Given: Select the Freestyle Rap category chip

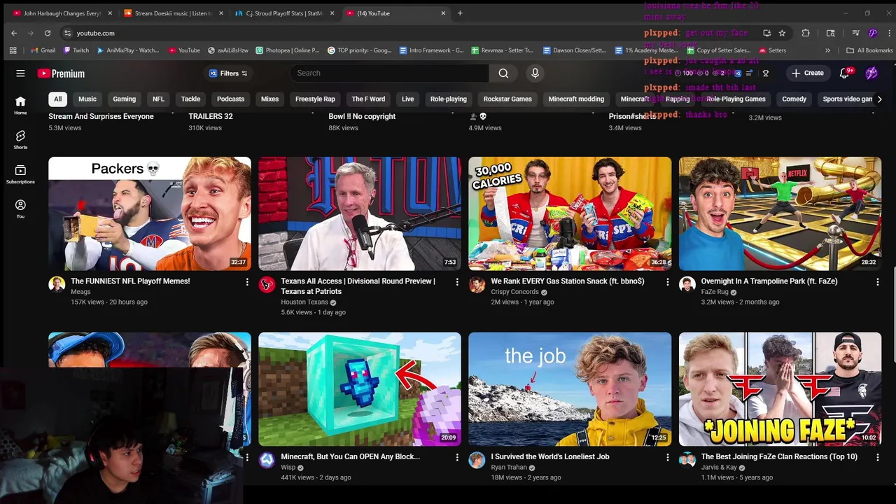Looking at the screenshot, I should 315,99.
